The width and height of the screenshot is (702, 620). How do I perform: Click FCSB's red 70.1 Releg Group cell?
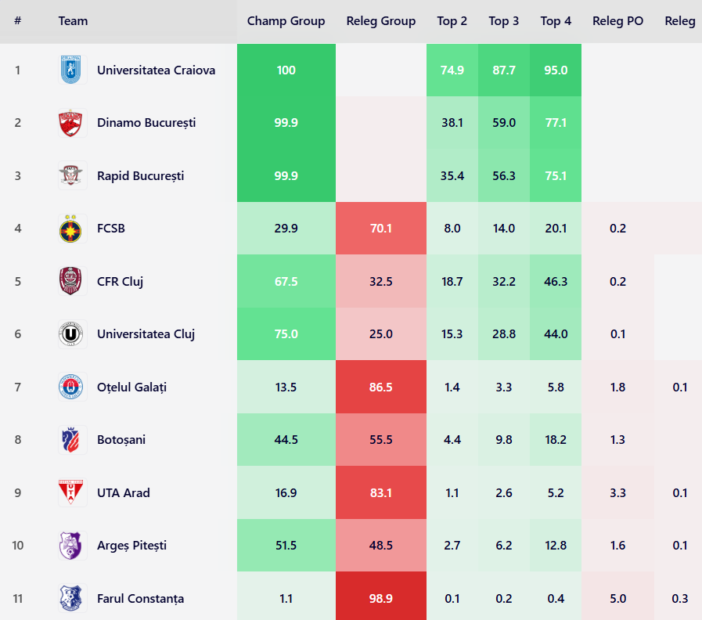tap(381, 229)
